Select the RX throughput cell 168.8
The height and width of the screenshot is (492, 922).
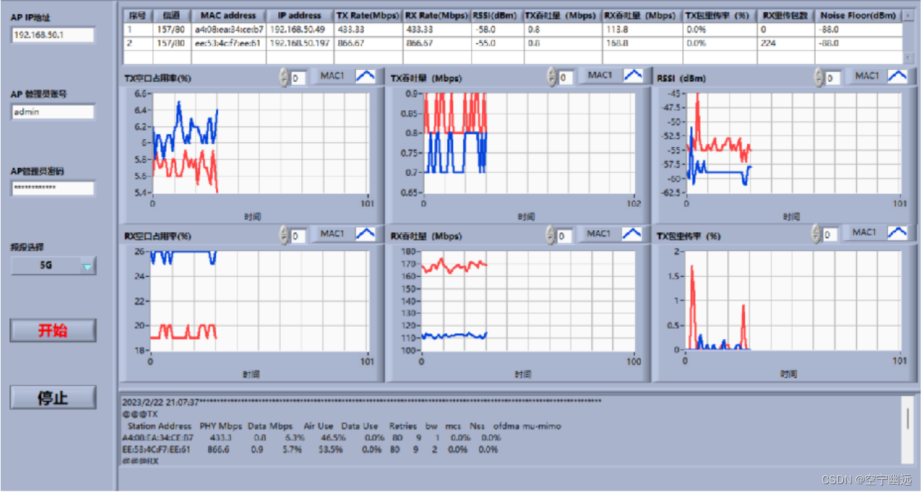(x=642, y=43)
